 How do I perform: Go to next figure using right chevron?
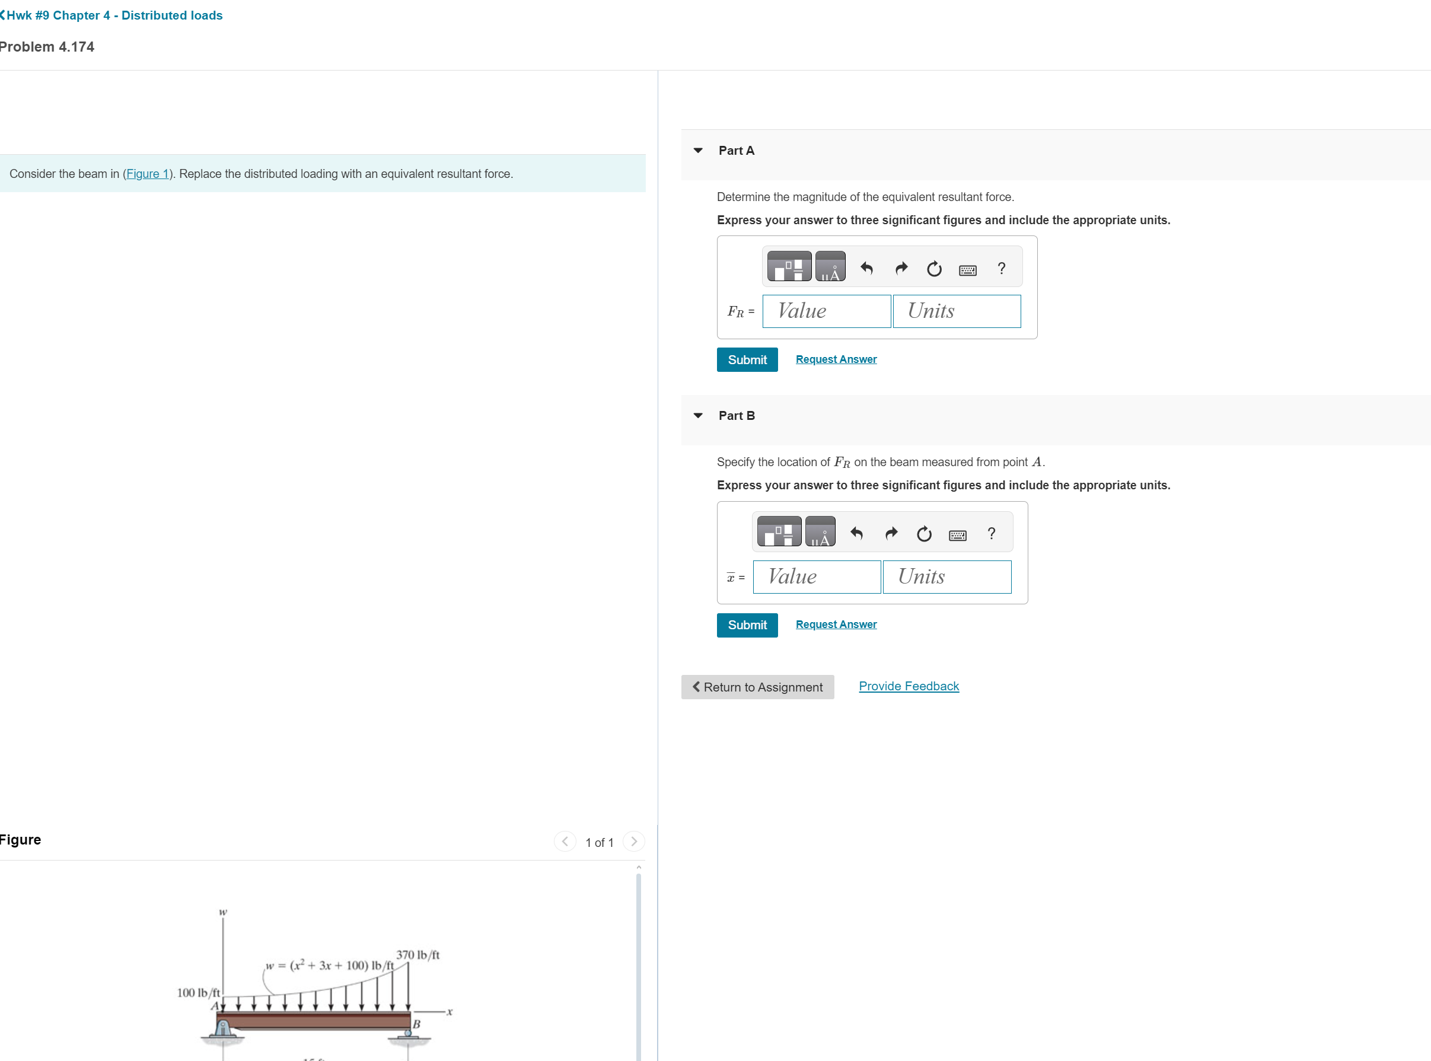click(x=633, y=842)
